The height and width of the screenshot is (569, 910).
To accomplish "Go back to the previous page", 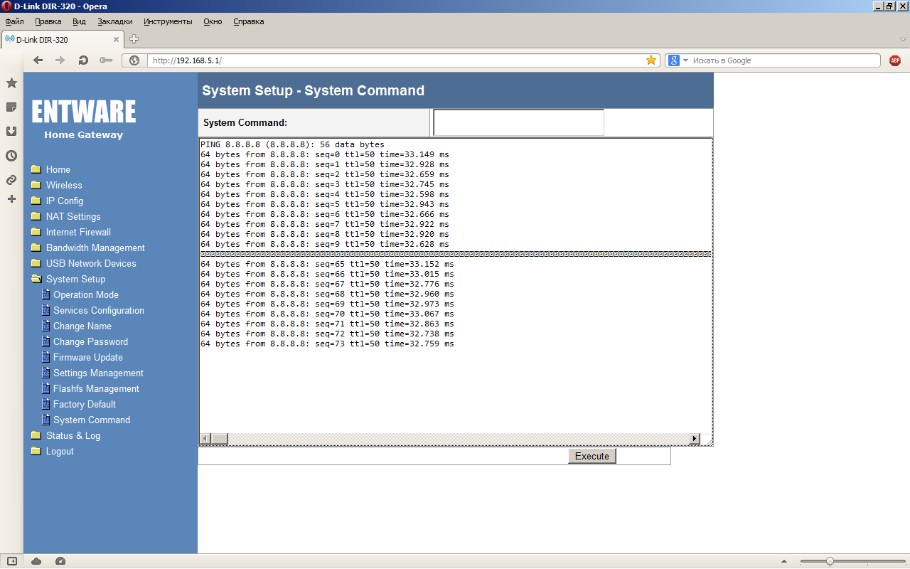I will tap(38, 60).
